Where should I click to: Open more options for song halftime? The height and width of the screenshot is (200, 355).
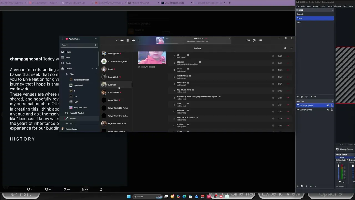click(288, 112)
